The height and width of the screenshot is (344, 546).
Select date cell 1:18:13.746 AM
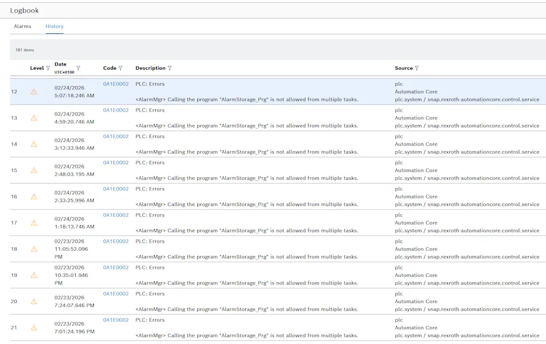pyautogui.click(x=74, y=222)
